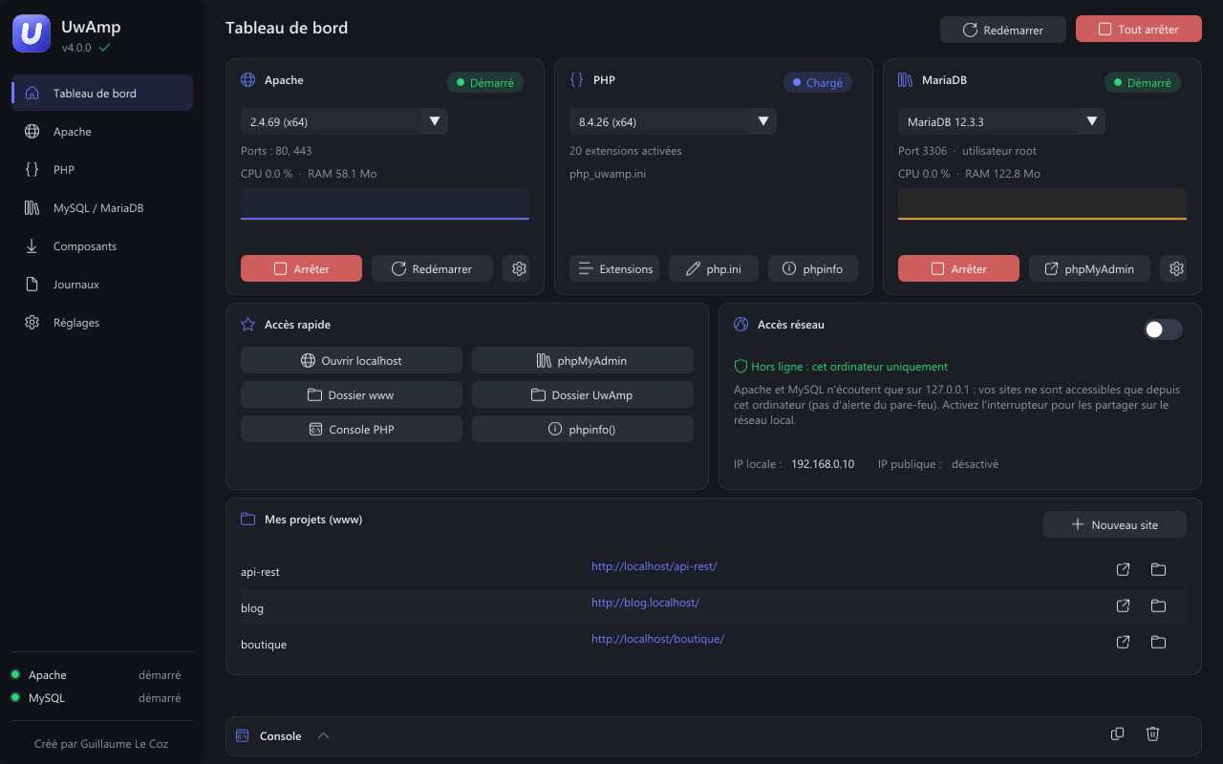Open the PHP version 8.4.26 dropdown
This screenshot has height=764, width=1223.
point(673,121)
